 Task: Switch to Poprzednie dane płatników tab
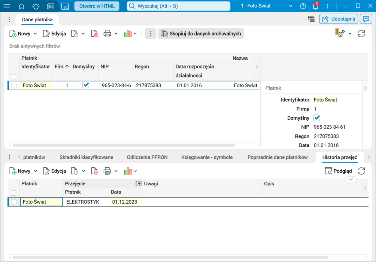coord(278,158)
